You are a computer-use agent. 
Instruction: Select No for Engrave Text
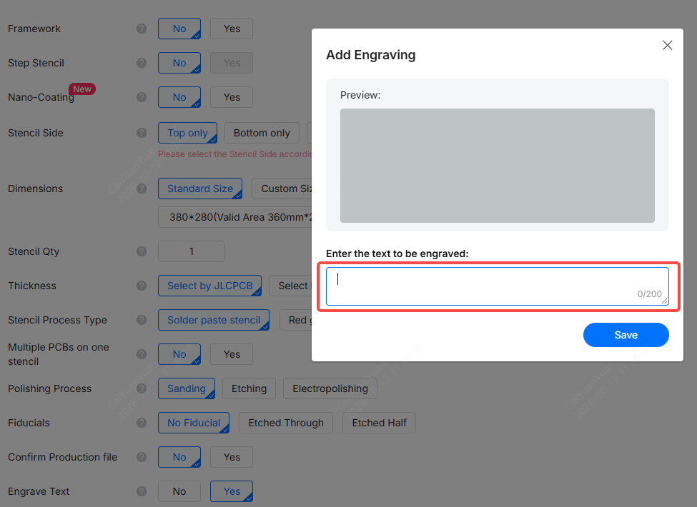click(179, 491)
